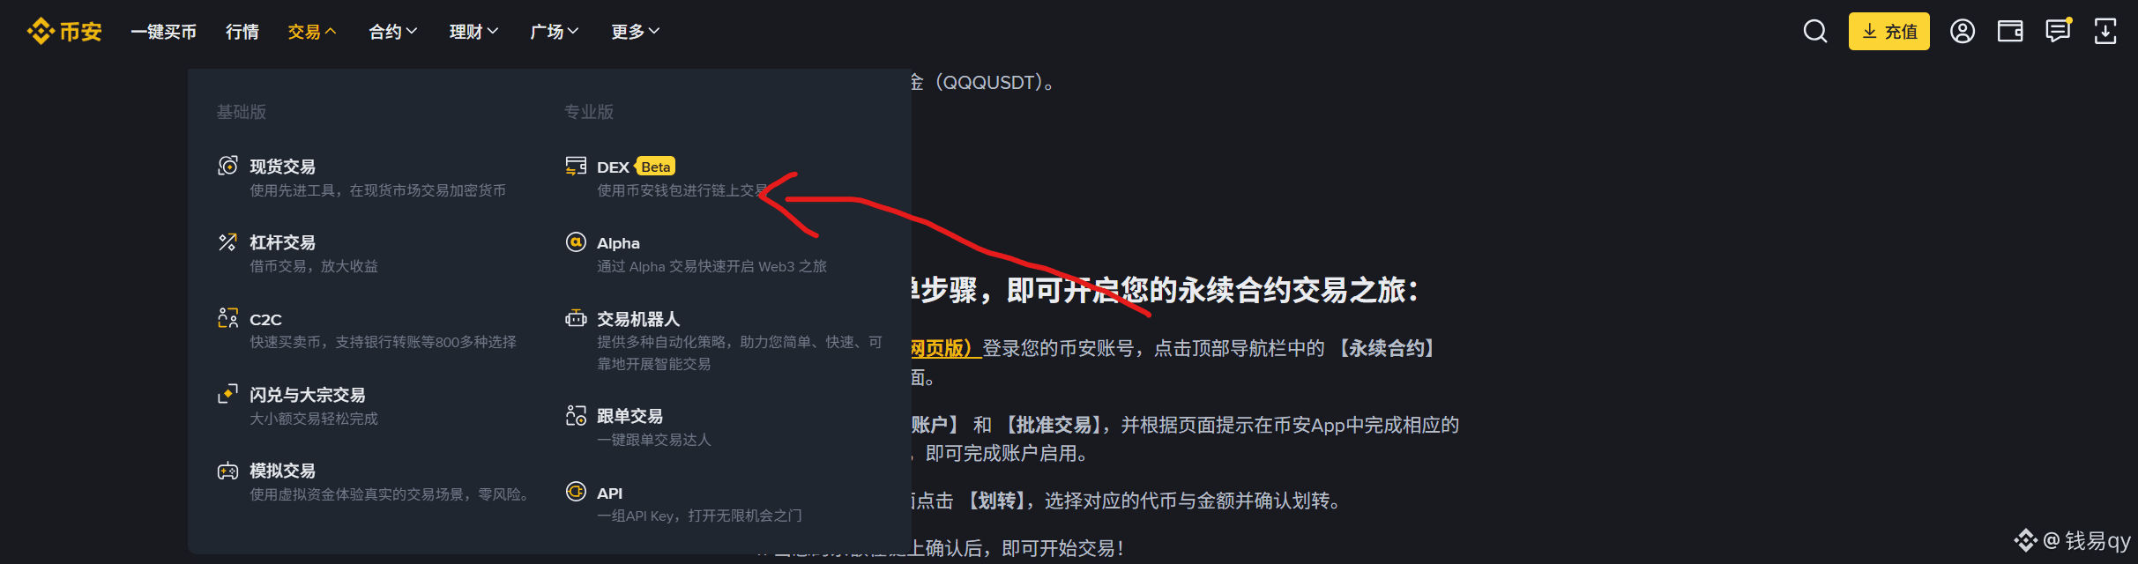Open the wallet icon in header
Viewport: 2138px width, 564px height.
pyautogui.click(x=2010, y=32)
